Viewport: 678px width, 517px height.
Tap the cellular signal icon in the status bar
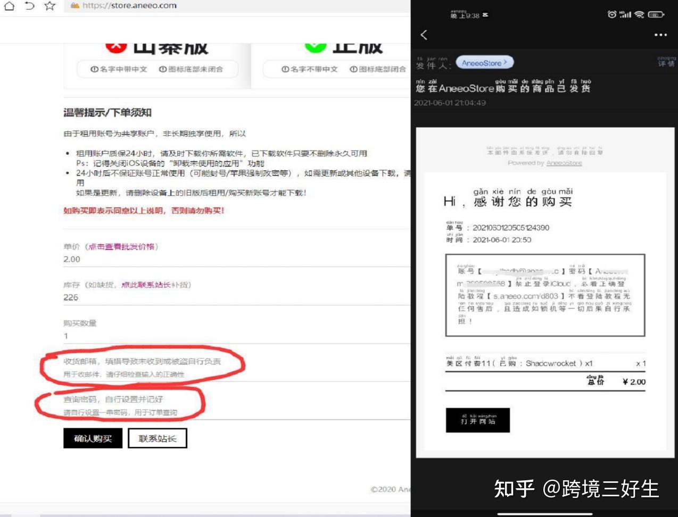point(625,14)
